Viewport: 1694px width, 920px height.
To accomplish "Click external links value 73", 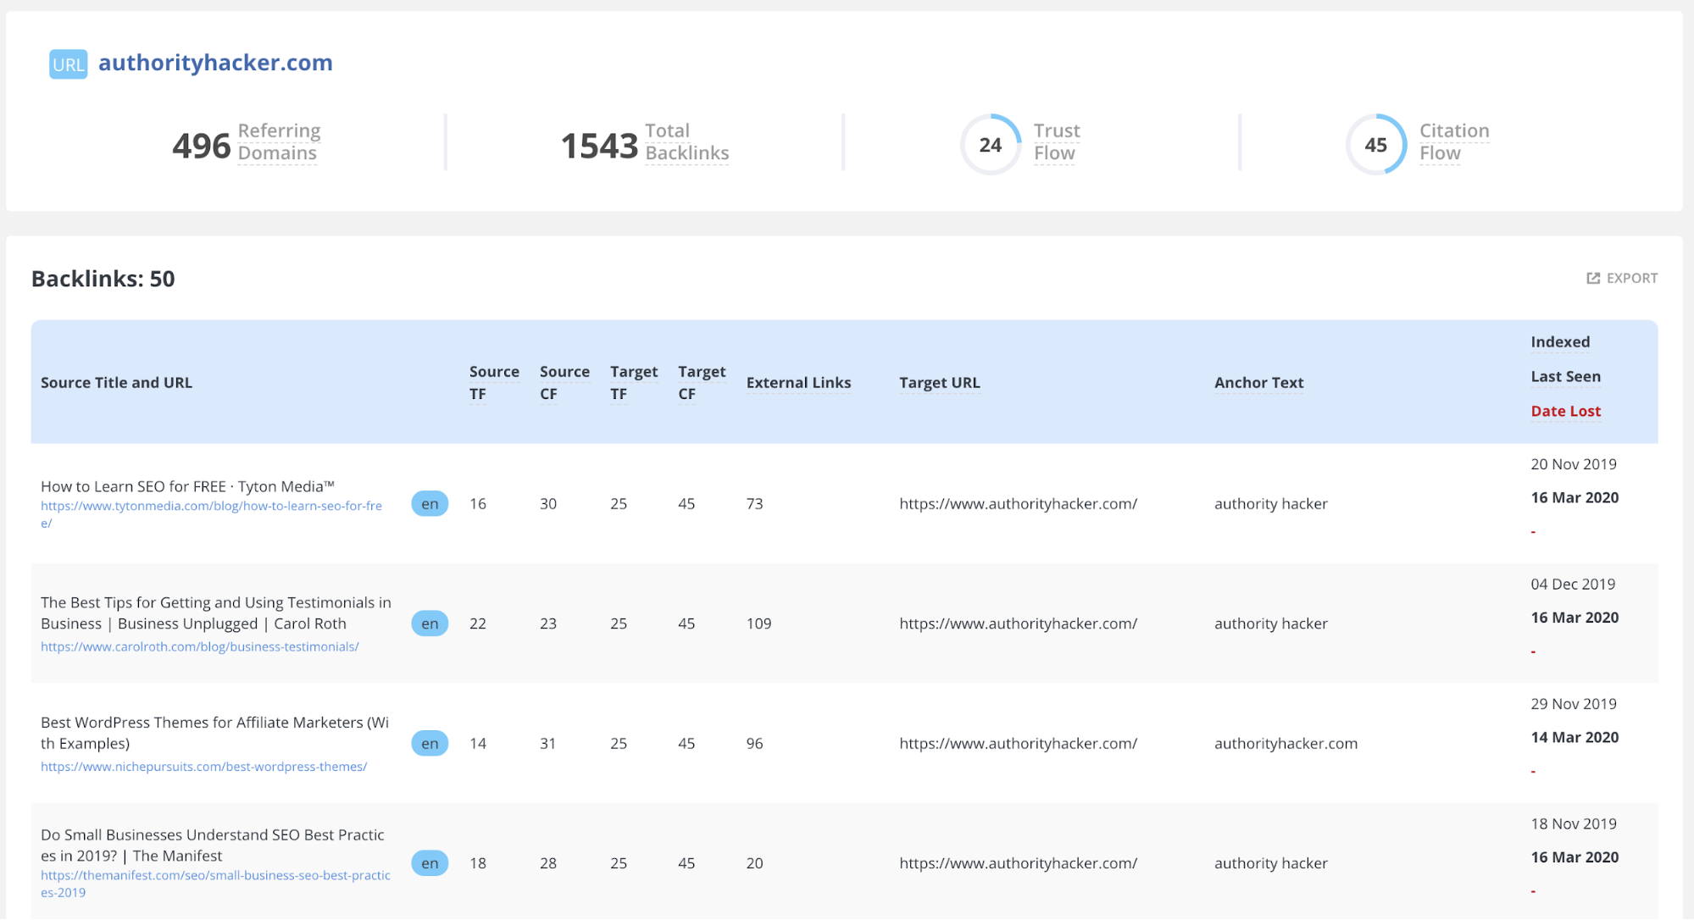I will (754, 504).
